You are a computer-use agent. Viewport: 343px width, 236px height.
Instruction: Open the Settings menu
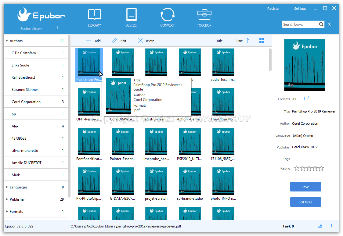[x=300, y=9]
